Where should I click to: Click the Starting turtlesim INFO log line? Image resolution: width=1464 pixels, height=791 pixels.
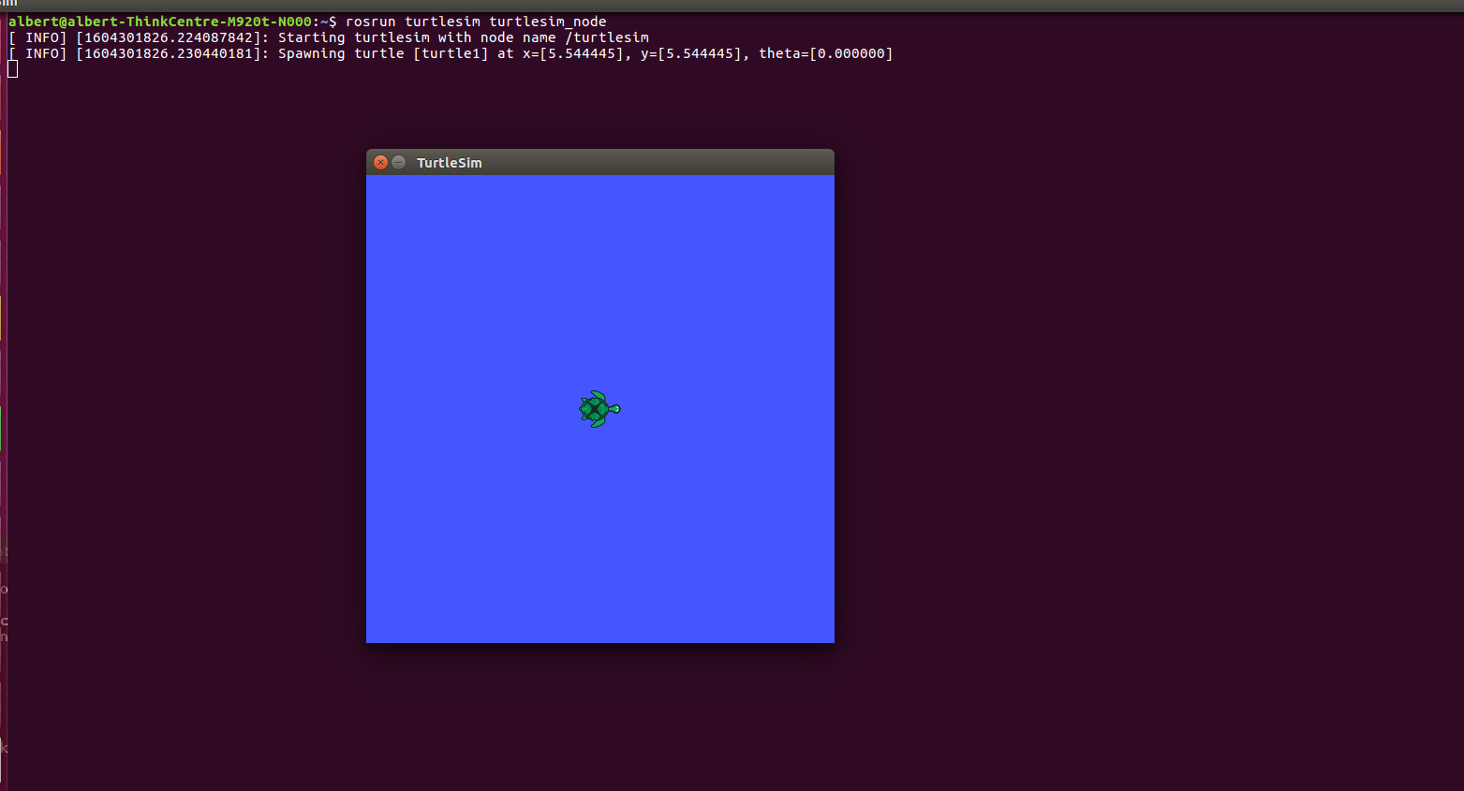point(328,37)
